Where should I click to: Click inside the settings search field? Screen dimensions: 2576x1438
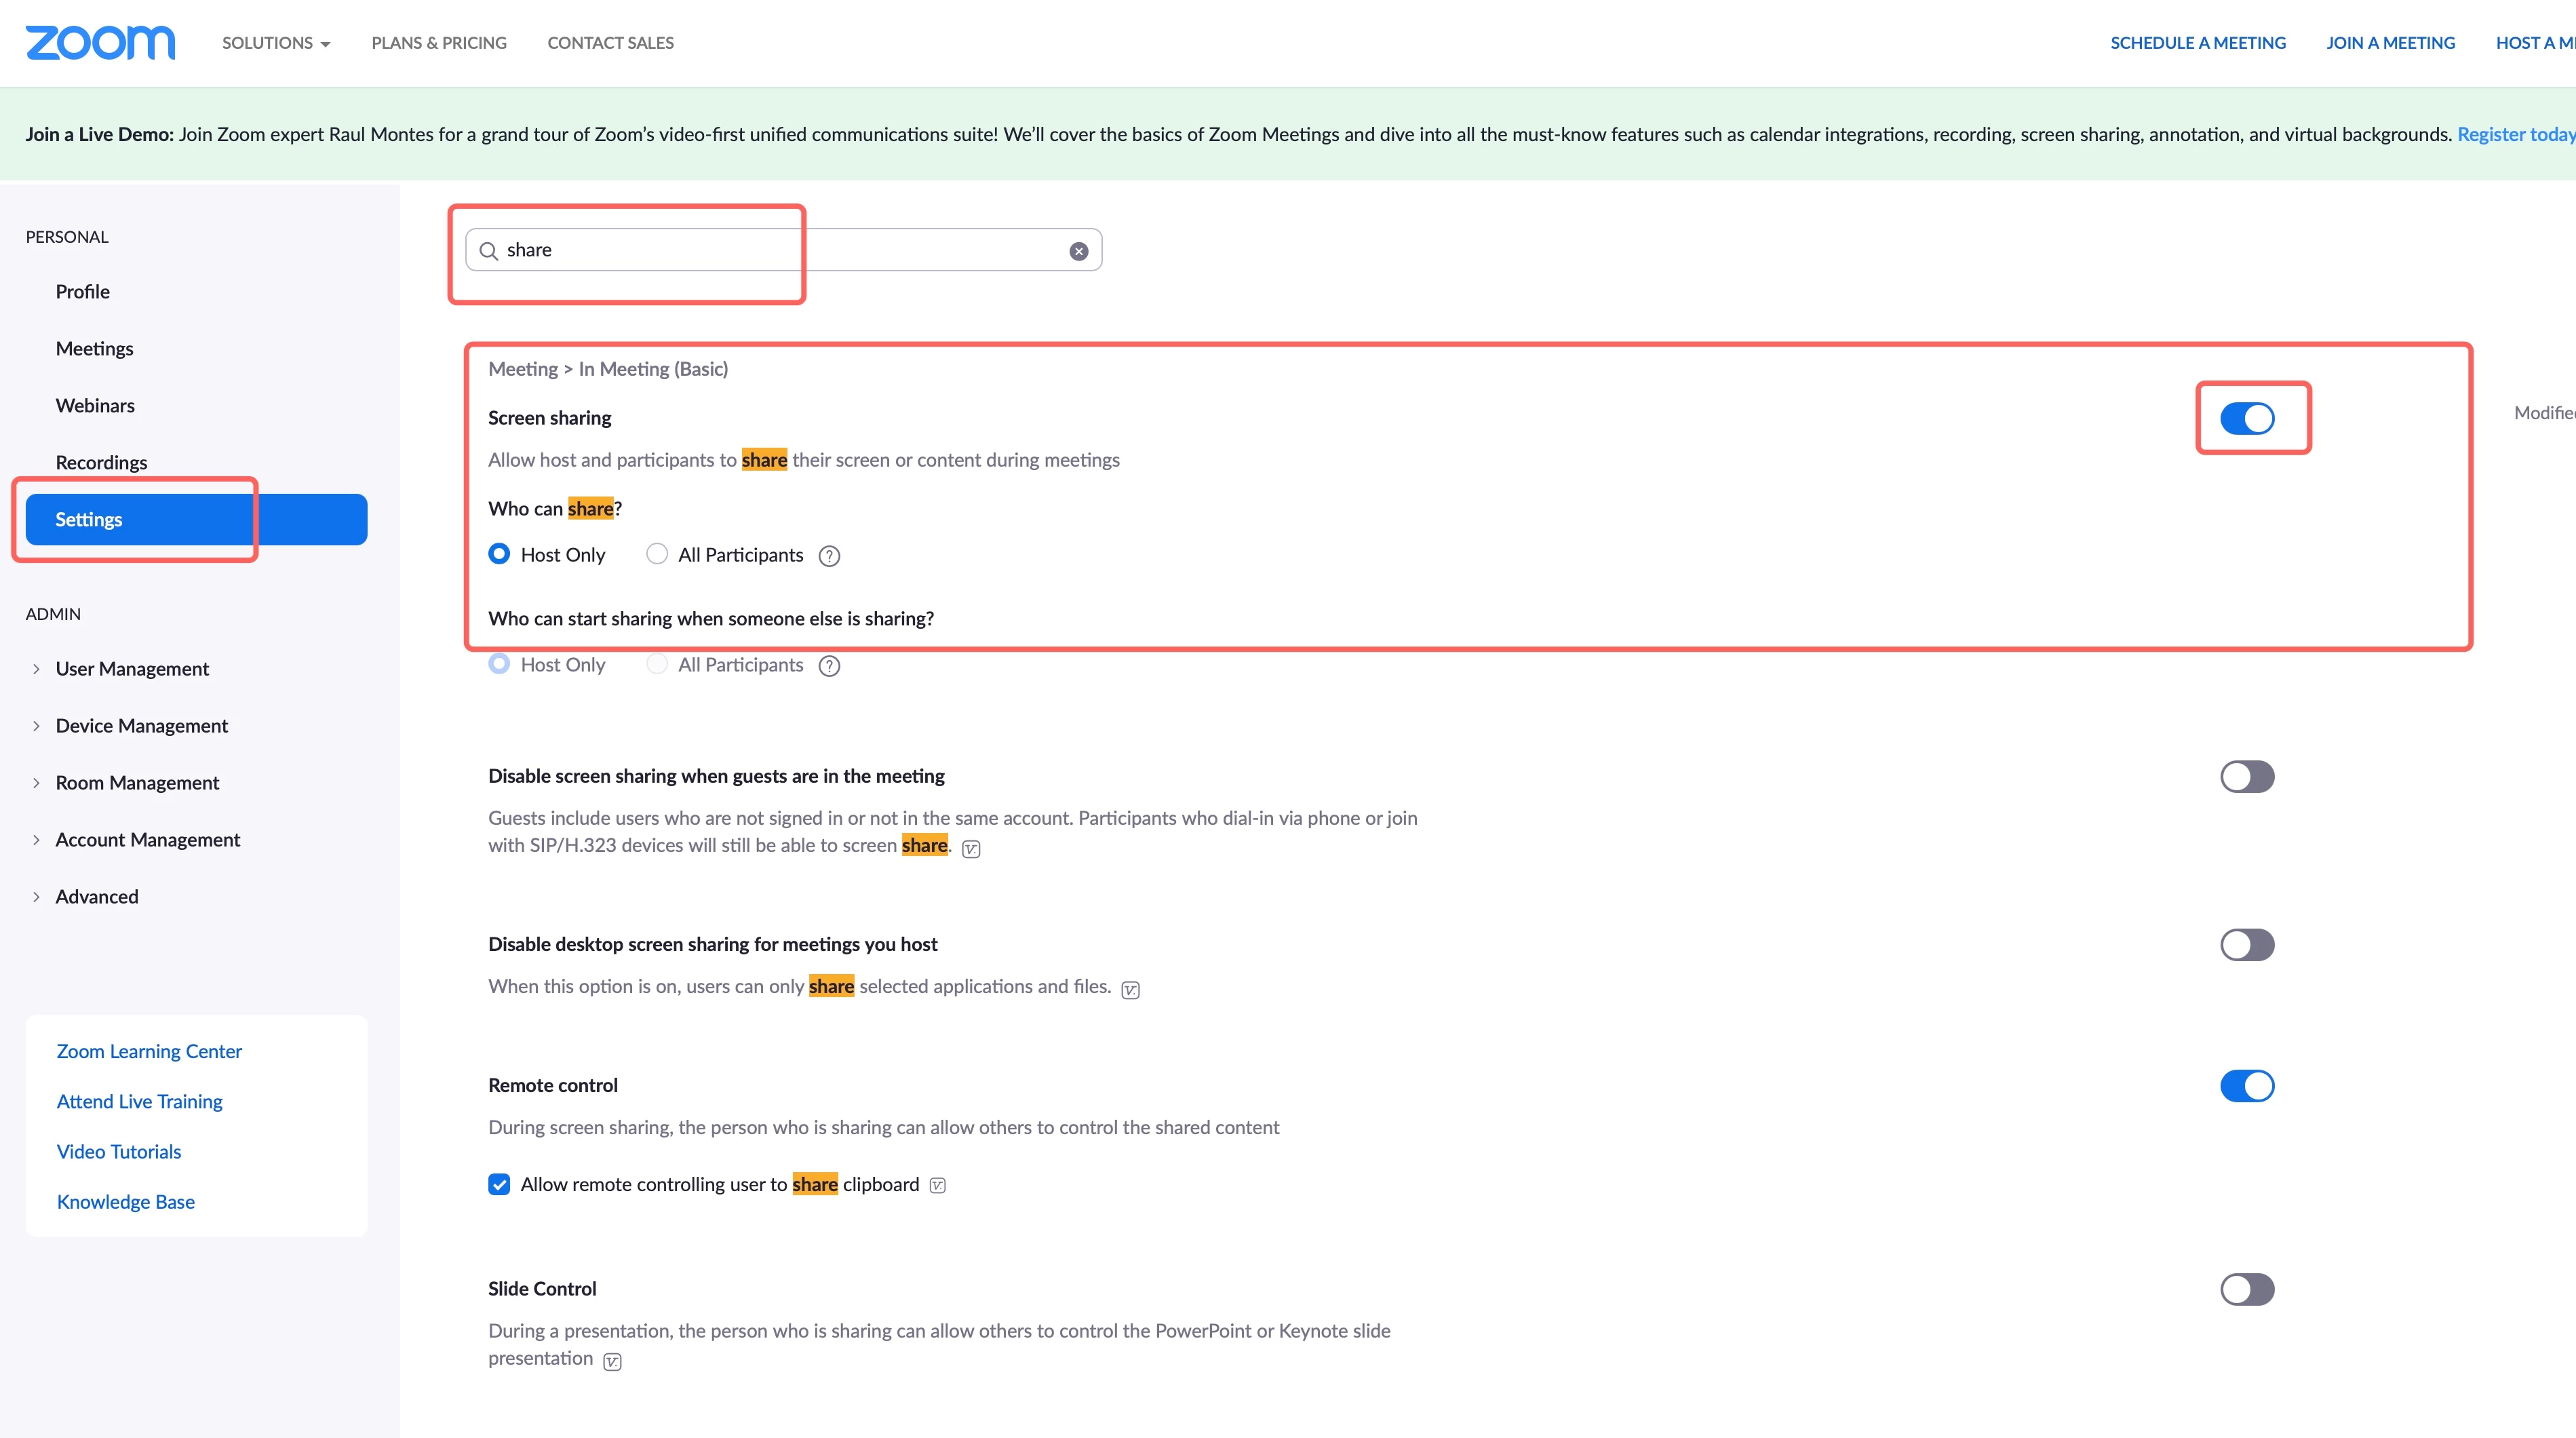coord(780,250)
